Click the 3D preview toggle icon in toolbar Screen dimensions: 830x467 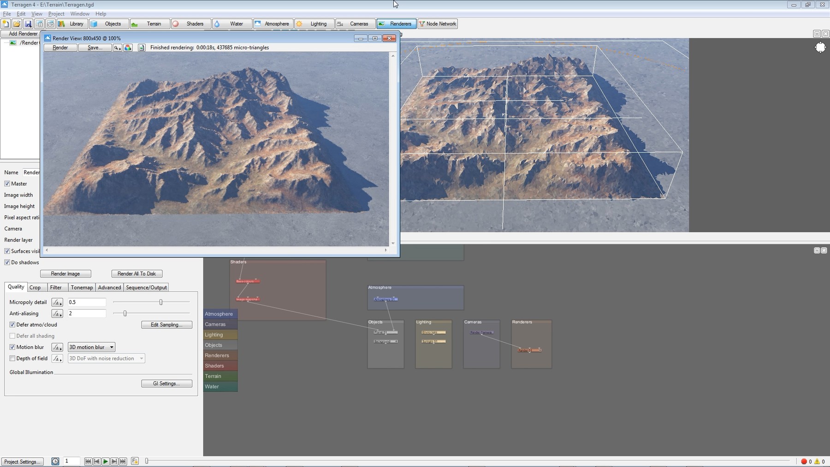[50, 24]
